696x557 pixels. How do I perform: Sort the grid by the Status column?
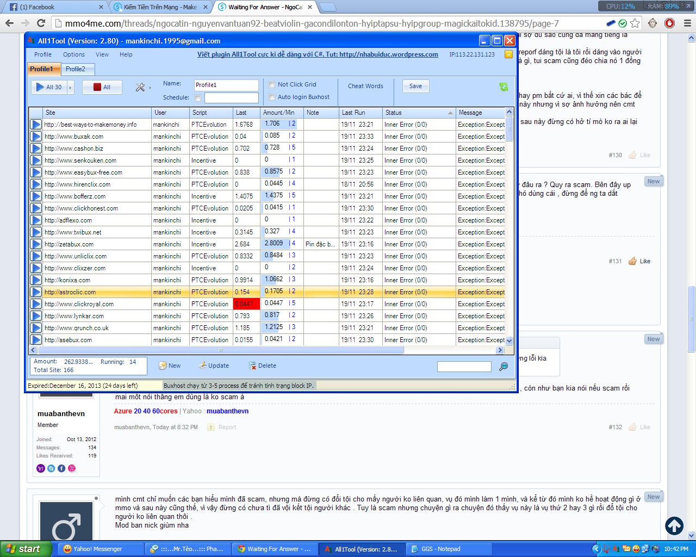pyautogui.click(x=419, y=113)
